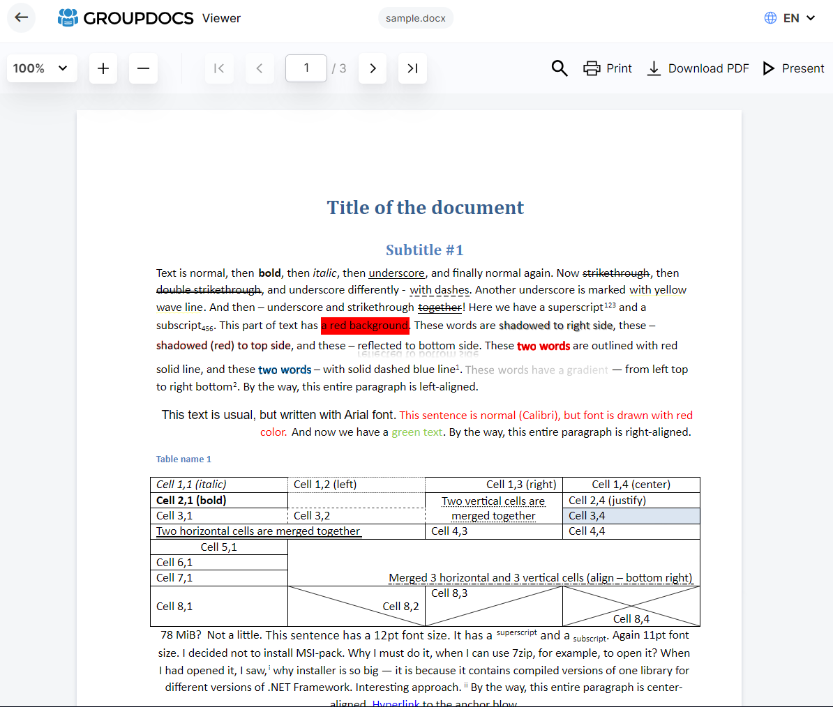Click the globe language icon

click(x=770, y=18)
